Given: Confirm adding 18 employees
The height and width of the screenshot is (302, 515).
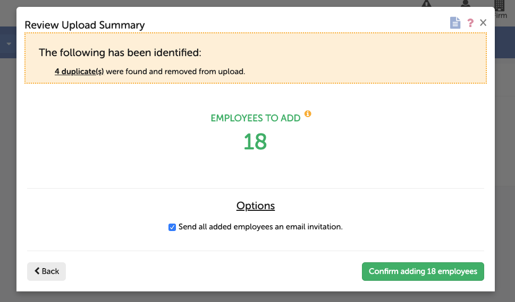Looking at the screenshot, I should [423, 271].
